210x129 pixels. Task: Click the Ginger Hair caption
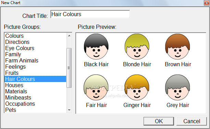pyautogui.click(x=137, y=105)
